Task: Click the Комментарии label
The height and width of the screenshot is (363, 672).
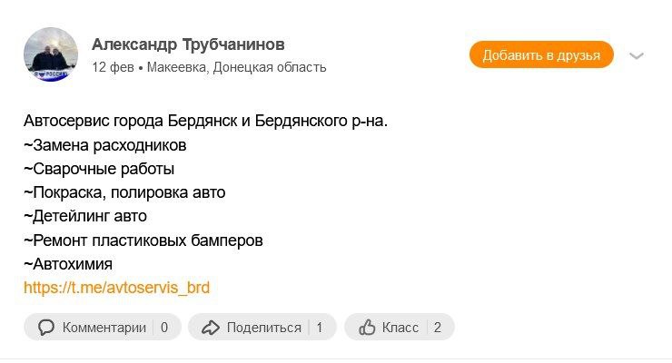Action: pyautogui.click(x=104, y=328)
